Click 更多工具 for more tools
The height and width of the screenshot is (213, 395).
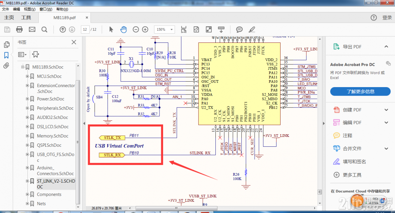352,175
